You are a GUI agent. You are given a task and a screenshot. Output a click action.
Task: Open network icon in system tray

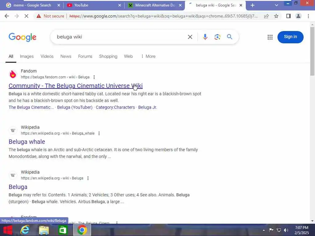click(279, 230)
